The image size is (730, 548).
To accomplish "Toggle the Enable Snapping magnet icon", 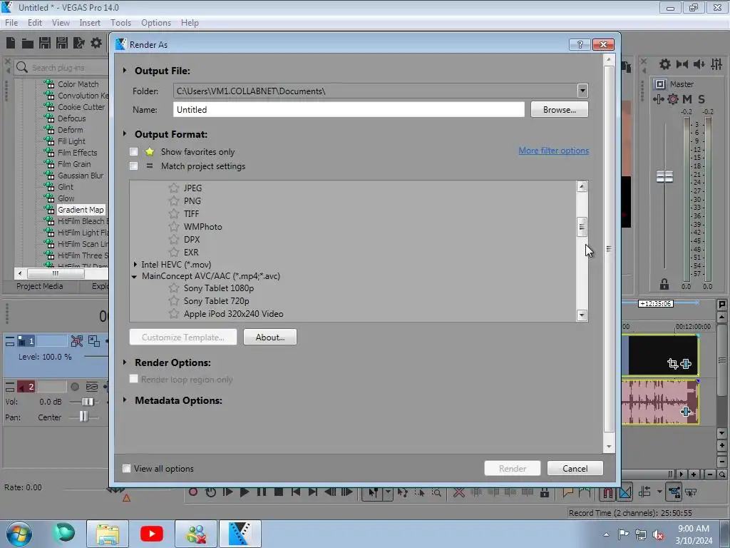I will [608, 492].
